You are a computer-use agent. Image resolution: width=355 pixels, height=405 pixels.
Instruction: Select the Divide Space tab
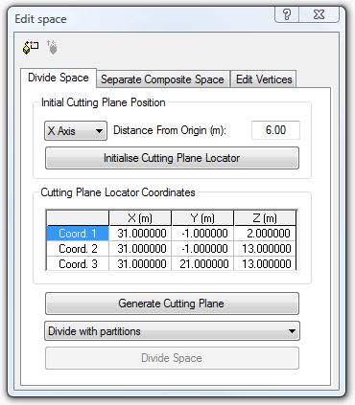(x=59, y=78)
